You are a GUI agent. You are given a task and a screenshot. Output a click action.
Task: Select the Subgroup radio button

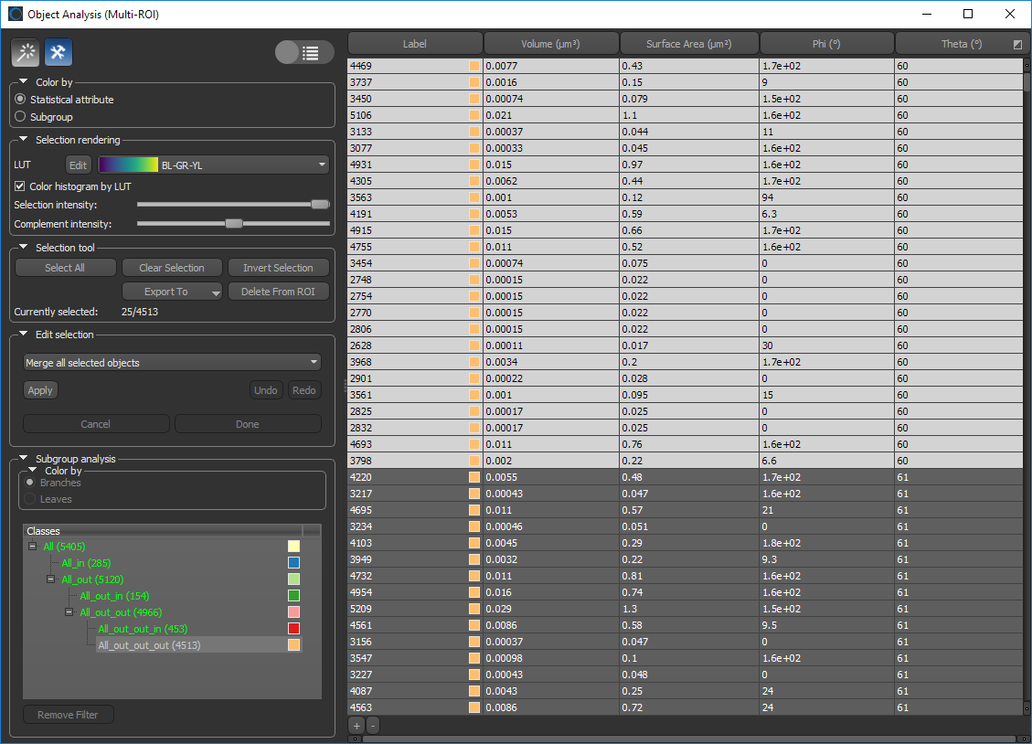click(21, 117)
